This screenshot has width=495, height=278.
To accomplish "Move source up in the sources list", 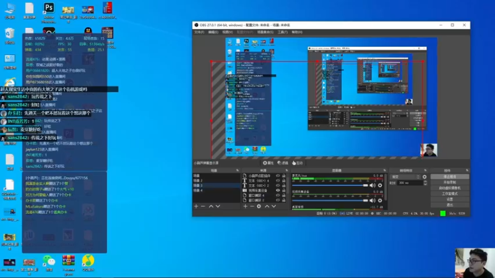I will pos(267,206).
